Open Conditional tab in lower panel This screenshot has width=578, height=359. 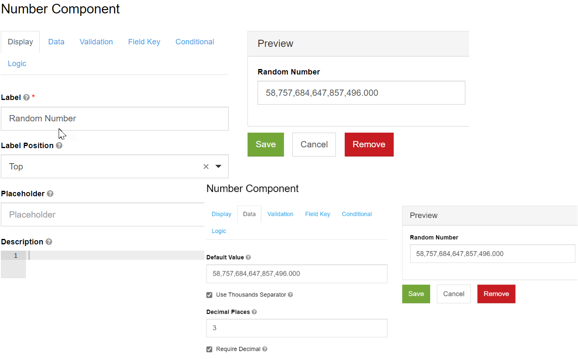(x=357, y=214)
